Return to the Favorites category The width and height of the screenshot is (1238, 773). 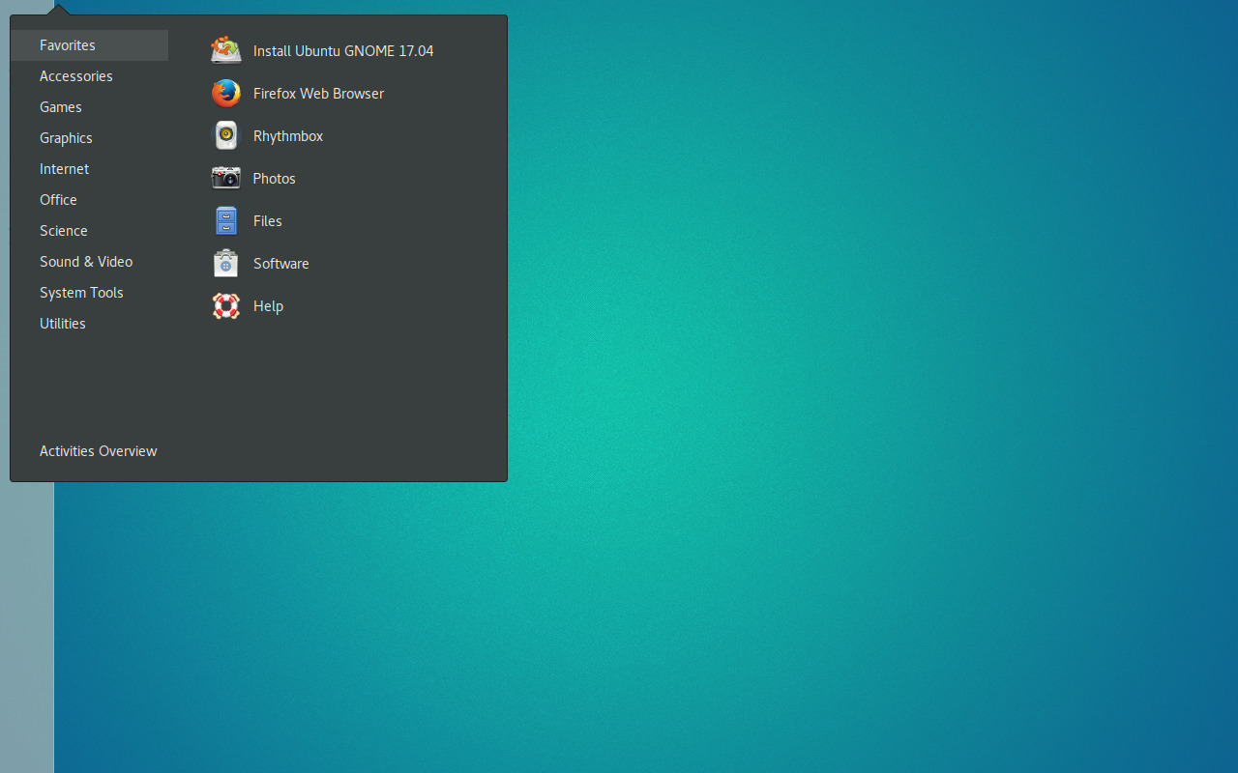pyautogui.click(x=67, y=44)
